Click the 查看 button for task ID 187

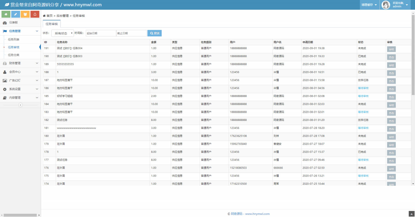[x=391, y=81]
